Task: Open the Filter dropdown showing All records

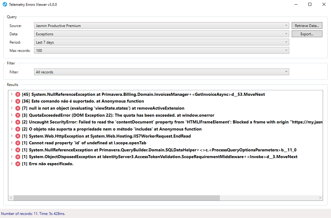Action: (162, 72)
